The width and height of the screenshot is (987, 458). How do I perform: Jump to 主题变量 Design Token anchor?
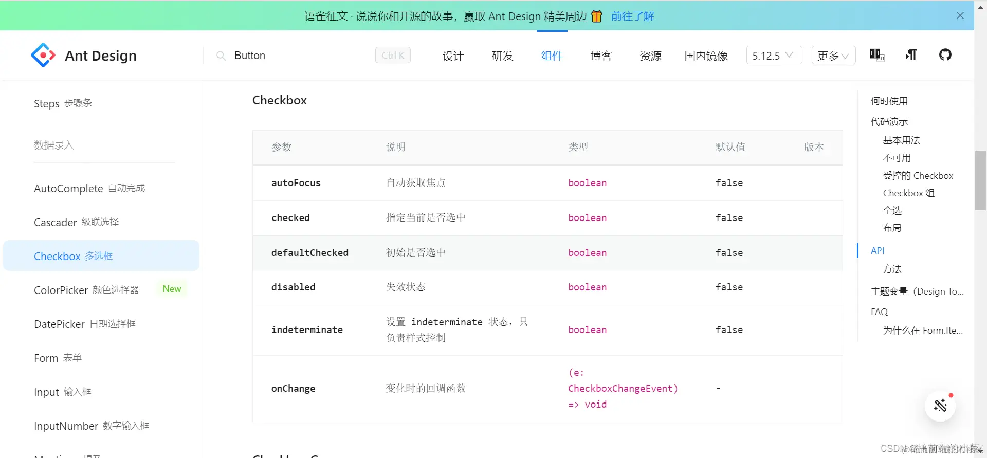pyautogui.click(x=917, y=291)
